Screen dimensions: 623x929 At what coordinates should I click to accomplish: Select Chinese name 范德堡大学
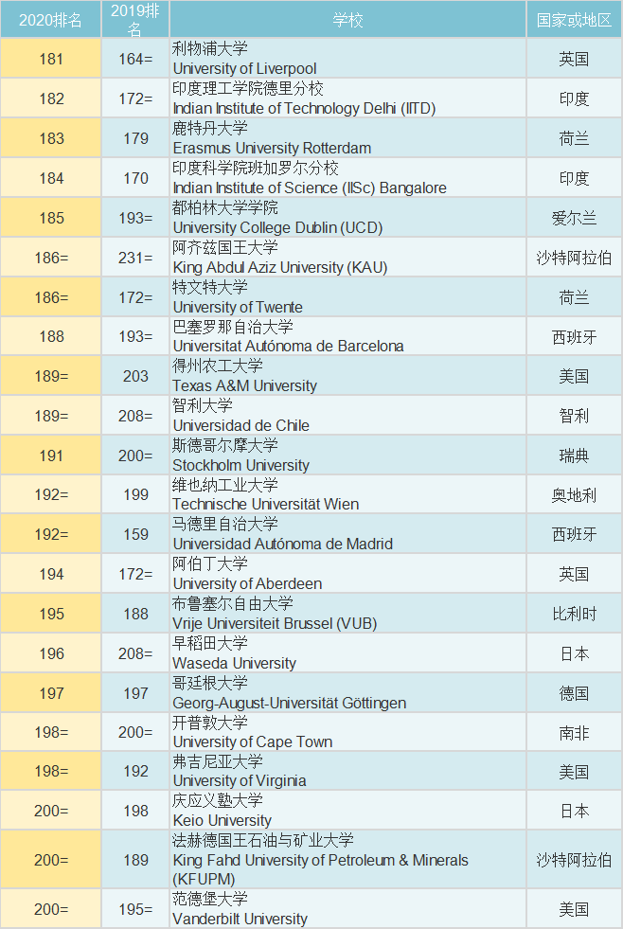210,899
